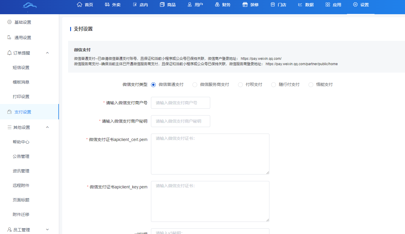Click the gear icon beside 设置
The image size is (405, 234).
(x=355, y=4)
